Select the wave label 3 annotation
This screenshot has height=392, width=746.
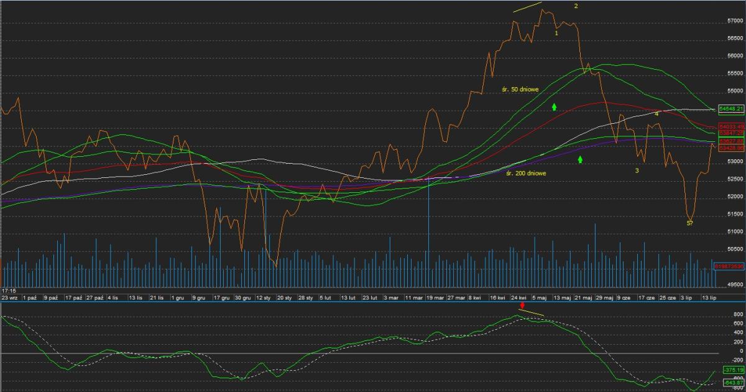(x=637, y=170)
